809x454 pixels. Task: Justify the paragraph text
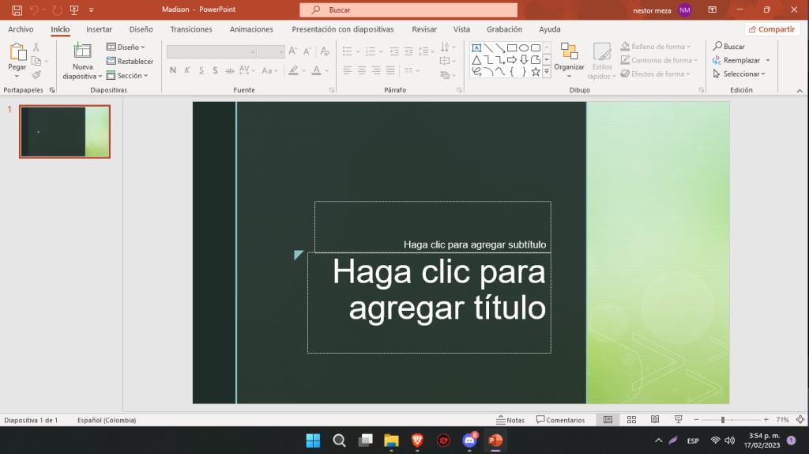(x=390, y=70)
